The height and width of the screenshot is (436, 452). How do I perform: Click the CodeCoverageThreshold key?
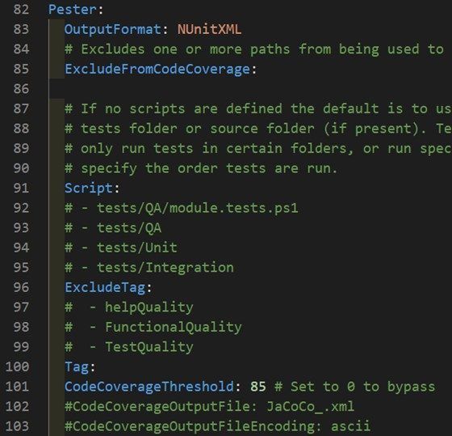click(149, 387)
